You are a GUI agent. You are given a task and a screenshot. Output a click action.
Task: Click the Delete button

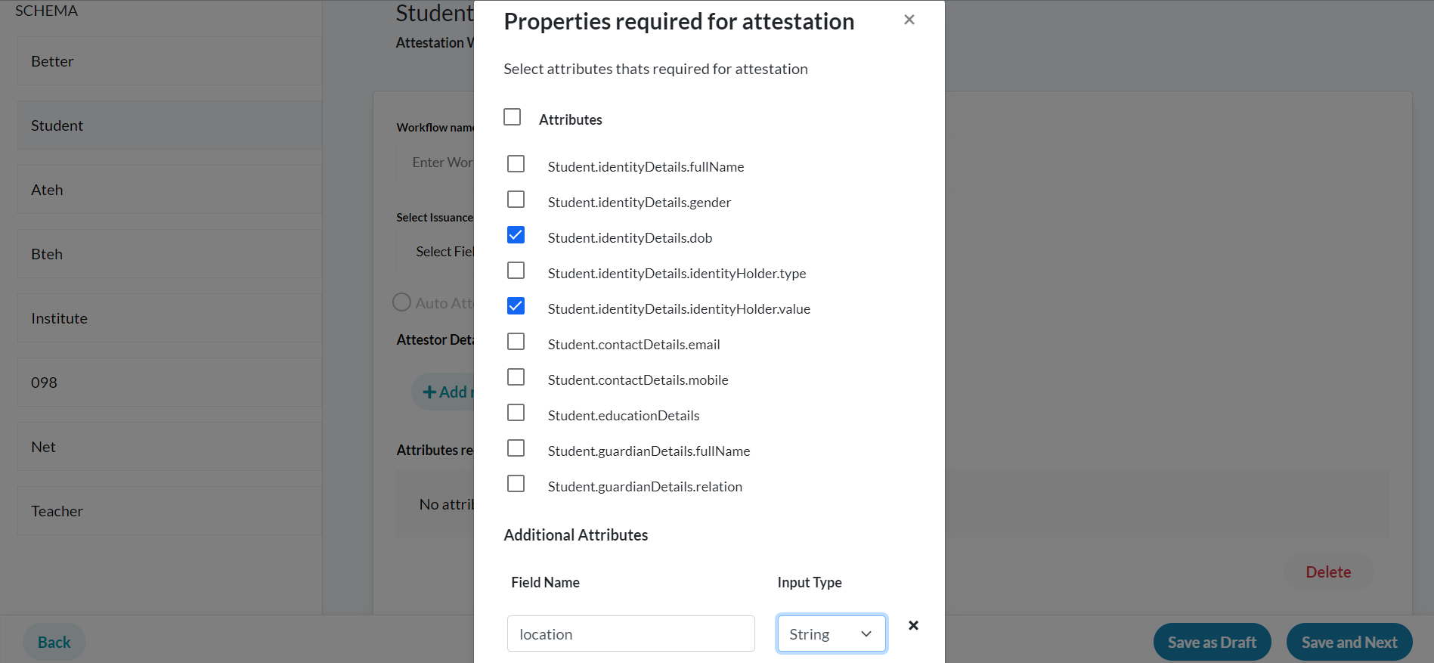1328,572
